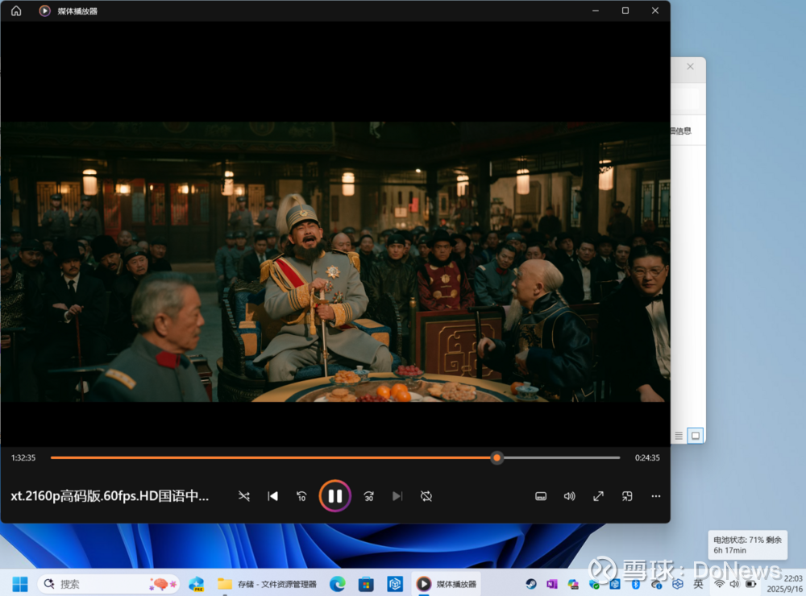This screenshot has height=596, width=806.
Task: Open the blue hexagon app on the taskbar
Action: [x=395, y=584]
